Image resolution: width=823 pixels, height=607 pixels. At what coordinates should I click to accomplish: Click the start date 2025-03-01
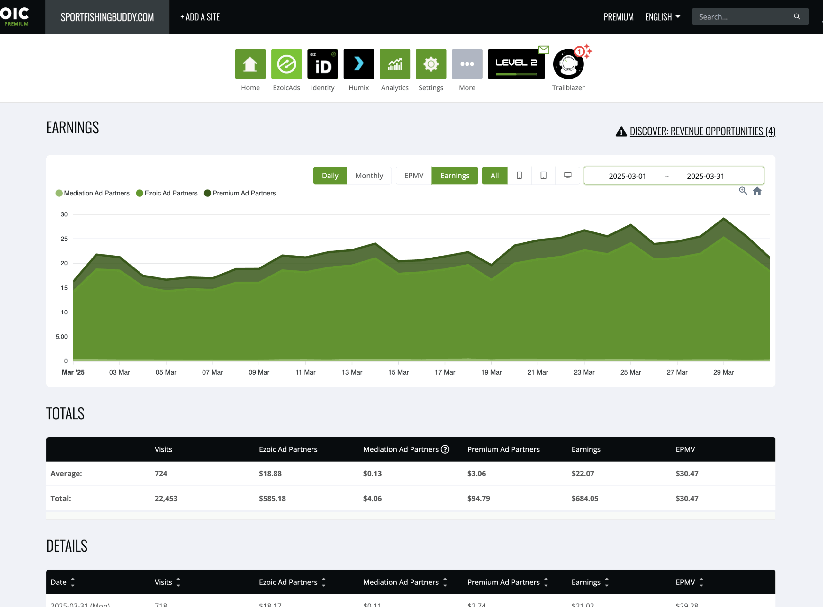click(x=627, y=176)
